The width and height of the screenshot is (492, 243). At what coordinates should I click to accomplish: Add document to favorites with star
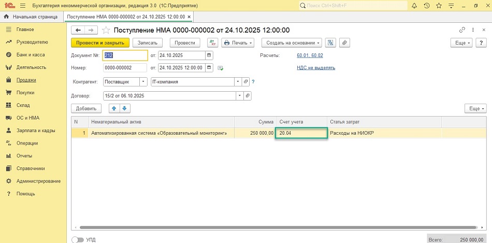(x=106, y=30)
